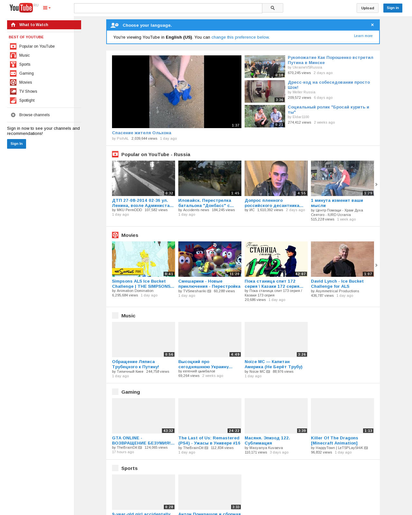This screenshot has width=412, height=515.
Task: Click the Popular on YouTube sidebar icon
Action: click(13, 46)
